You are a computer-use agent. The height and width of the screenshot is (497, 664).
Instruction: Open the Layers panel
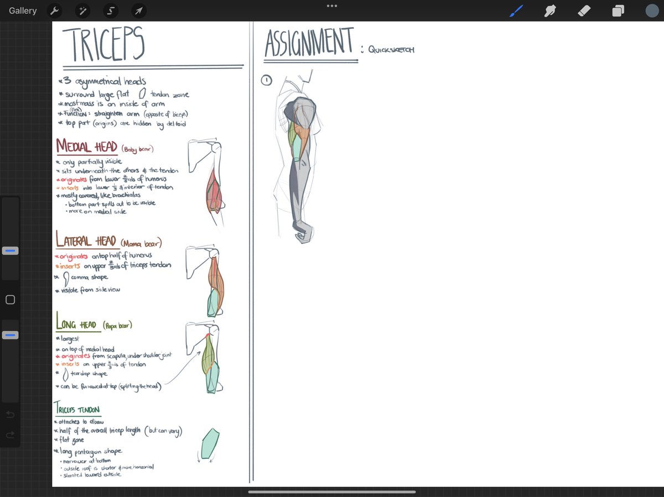(x=618, y=11)
